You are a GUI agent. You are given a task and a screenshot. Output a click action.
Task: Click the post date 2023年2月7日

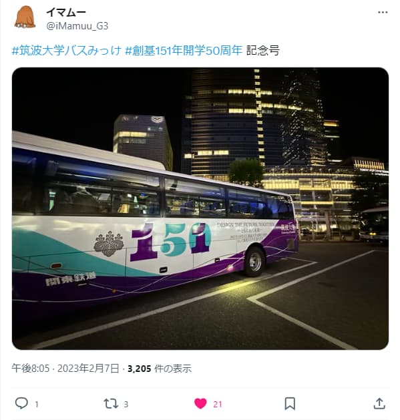pyautogui.click(x=88, y=369)
